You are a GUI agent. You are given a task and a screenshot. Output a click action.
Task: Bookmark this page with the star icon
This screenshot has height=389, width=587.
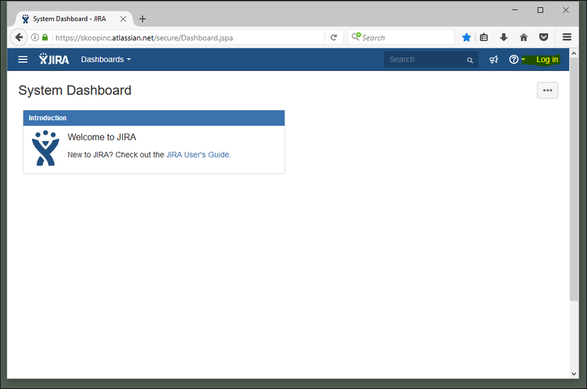click(x=467, y=38)
